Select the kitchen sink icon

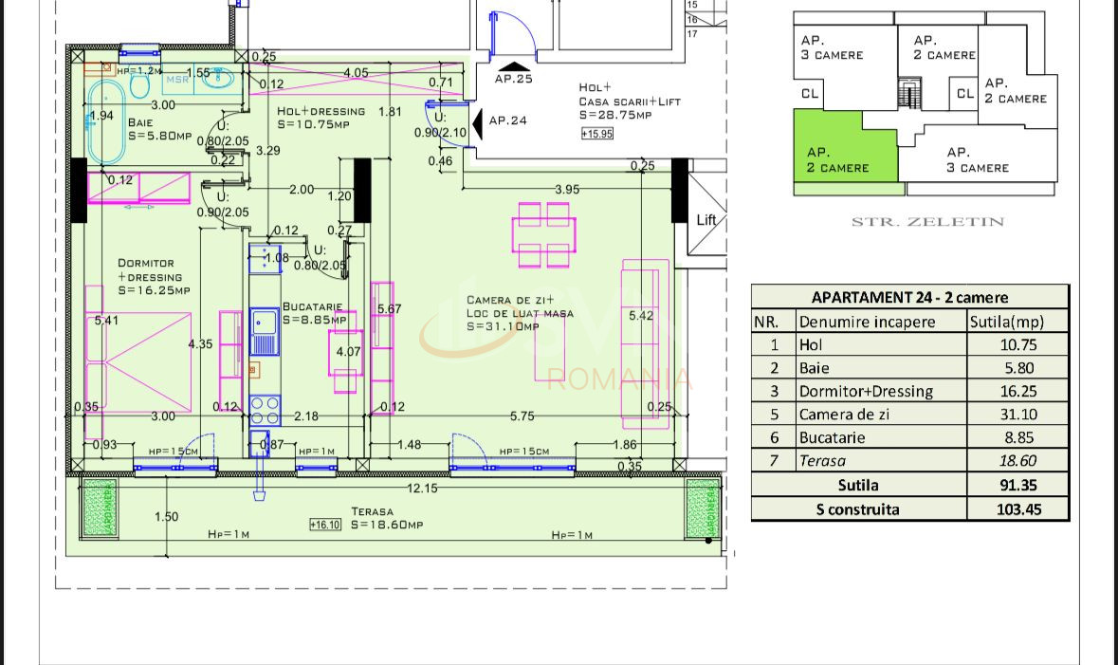click(265, 323)
